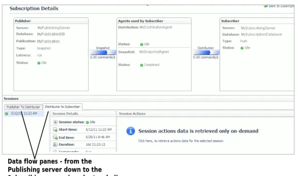Viewport: 298px width, 176px height.
Task: Click the Subscriber status Idle icon
Action: pyautogui.click(x=242, y=48)
